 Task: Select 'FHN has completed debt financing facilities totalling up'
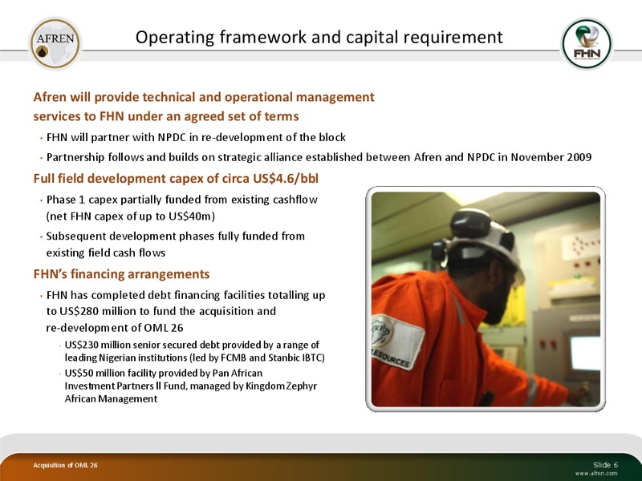[186, 295]
